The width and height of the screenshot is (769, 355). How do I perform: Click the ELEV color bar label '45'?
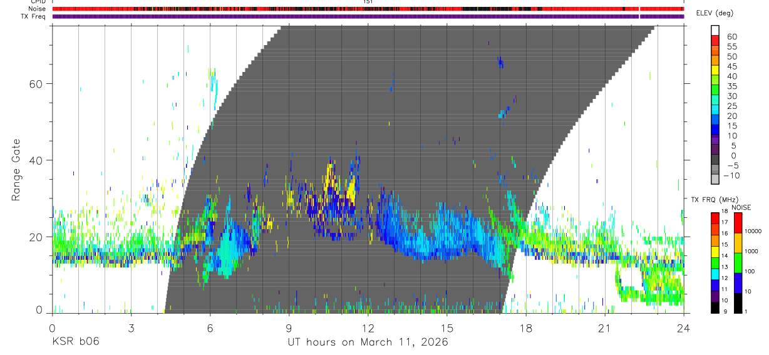pos(731,67)
